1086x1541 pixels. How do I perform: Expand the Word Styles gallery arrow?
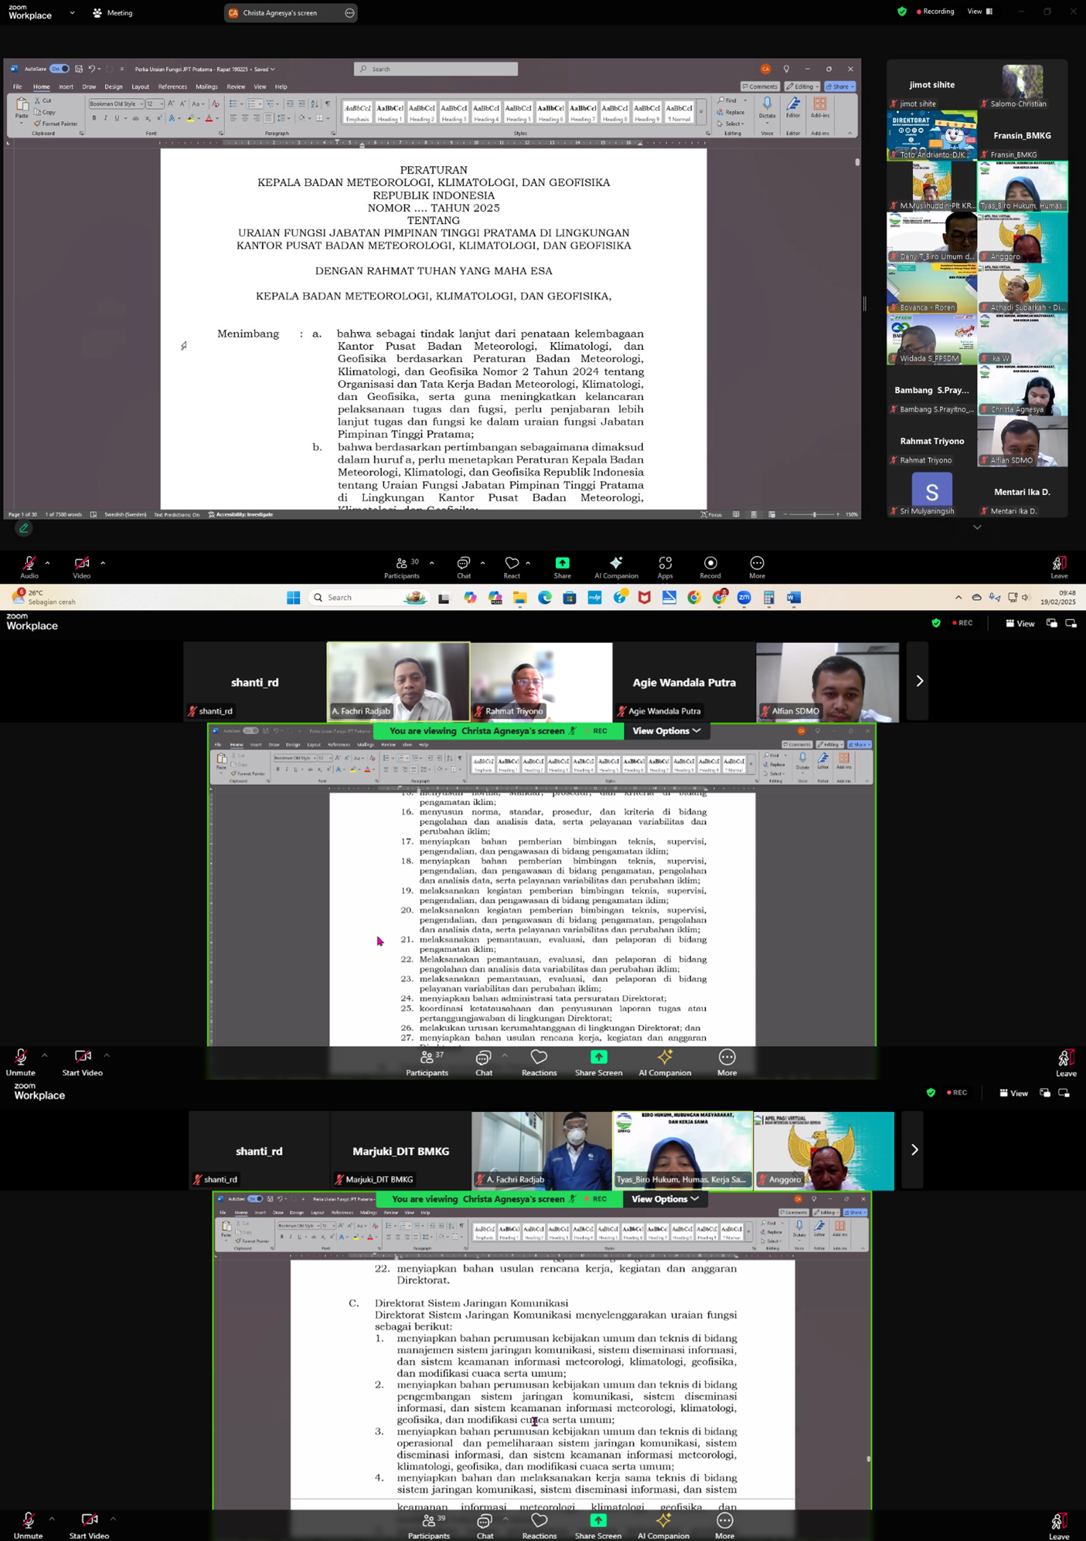(x=701, y=112)
